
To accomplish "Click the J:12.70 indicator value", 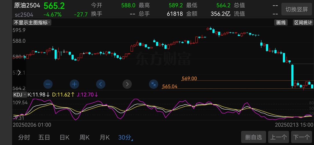I will pyautogui.click(x=87, y=95).
